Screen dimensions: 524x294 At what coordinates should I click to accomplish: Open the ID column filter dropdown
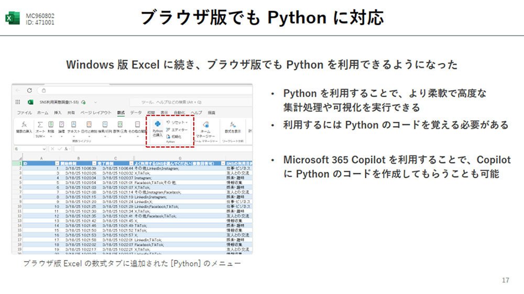57,164
